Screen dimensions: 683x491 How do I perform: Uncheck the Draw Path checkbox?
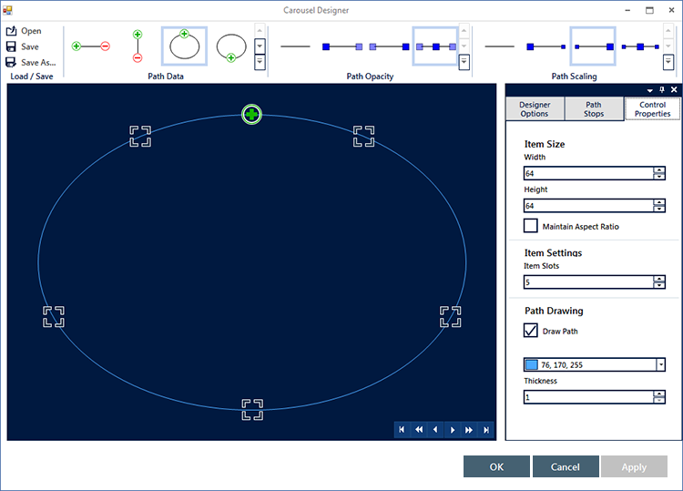[x=531, y=331]
